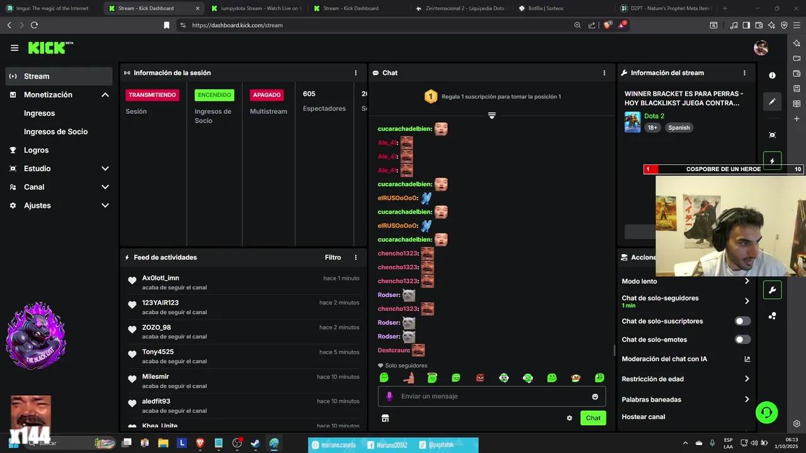This screenshot has height=453, width=806.
Task: Open Chat panel three-dot options
Action: 604,73
